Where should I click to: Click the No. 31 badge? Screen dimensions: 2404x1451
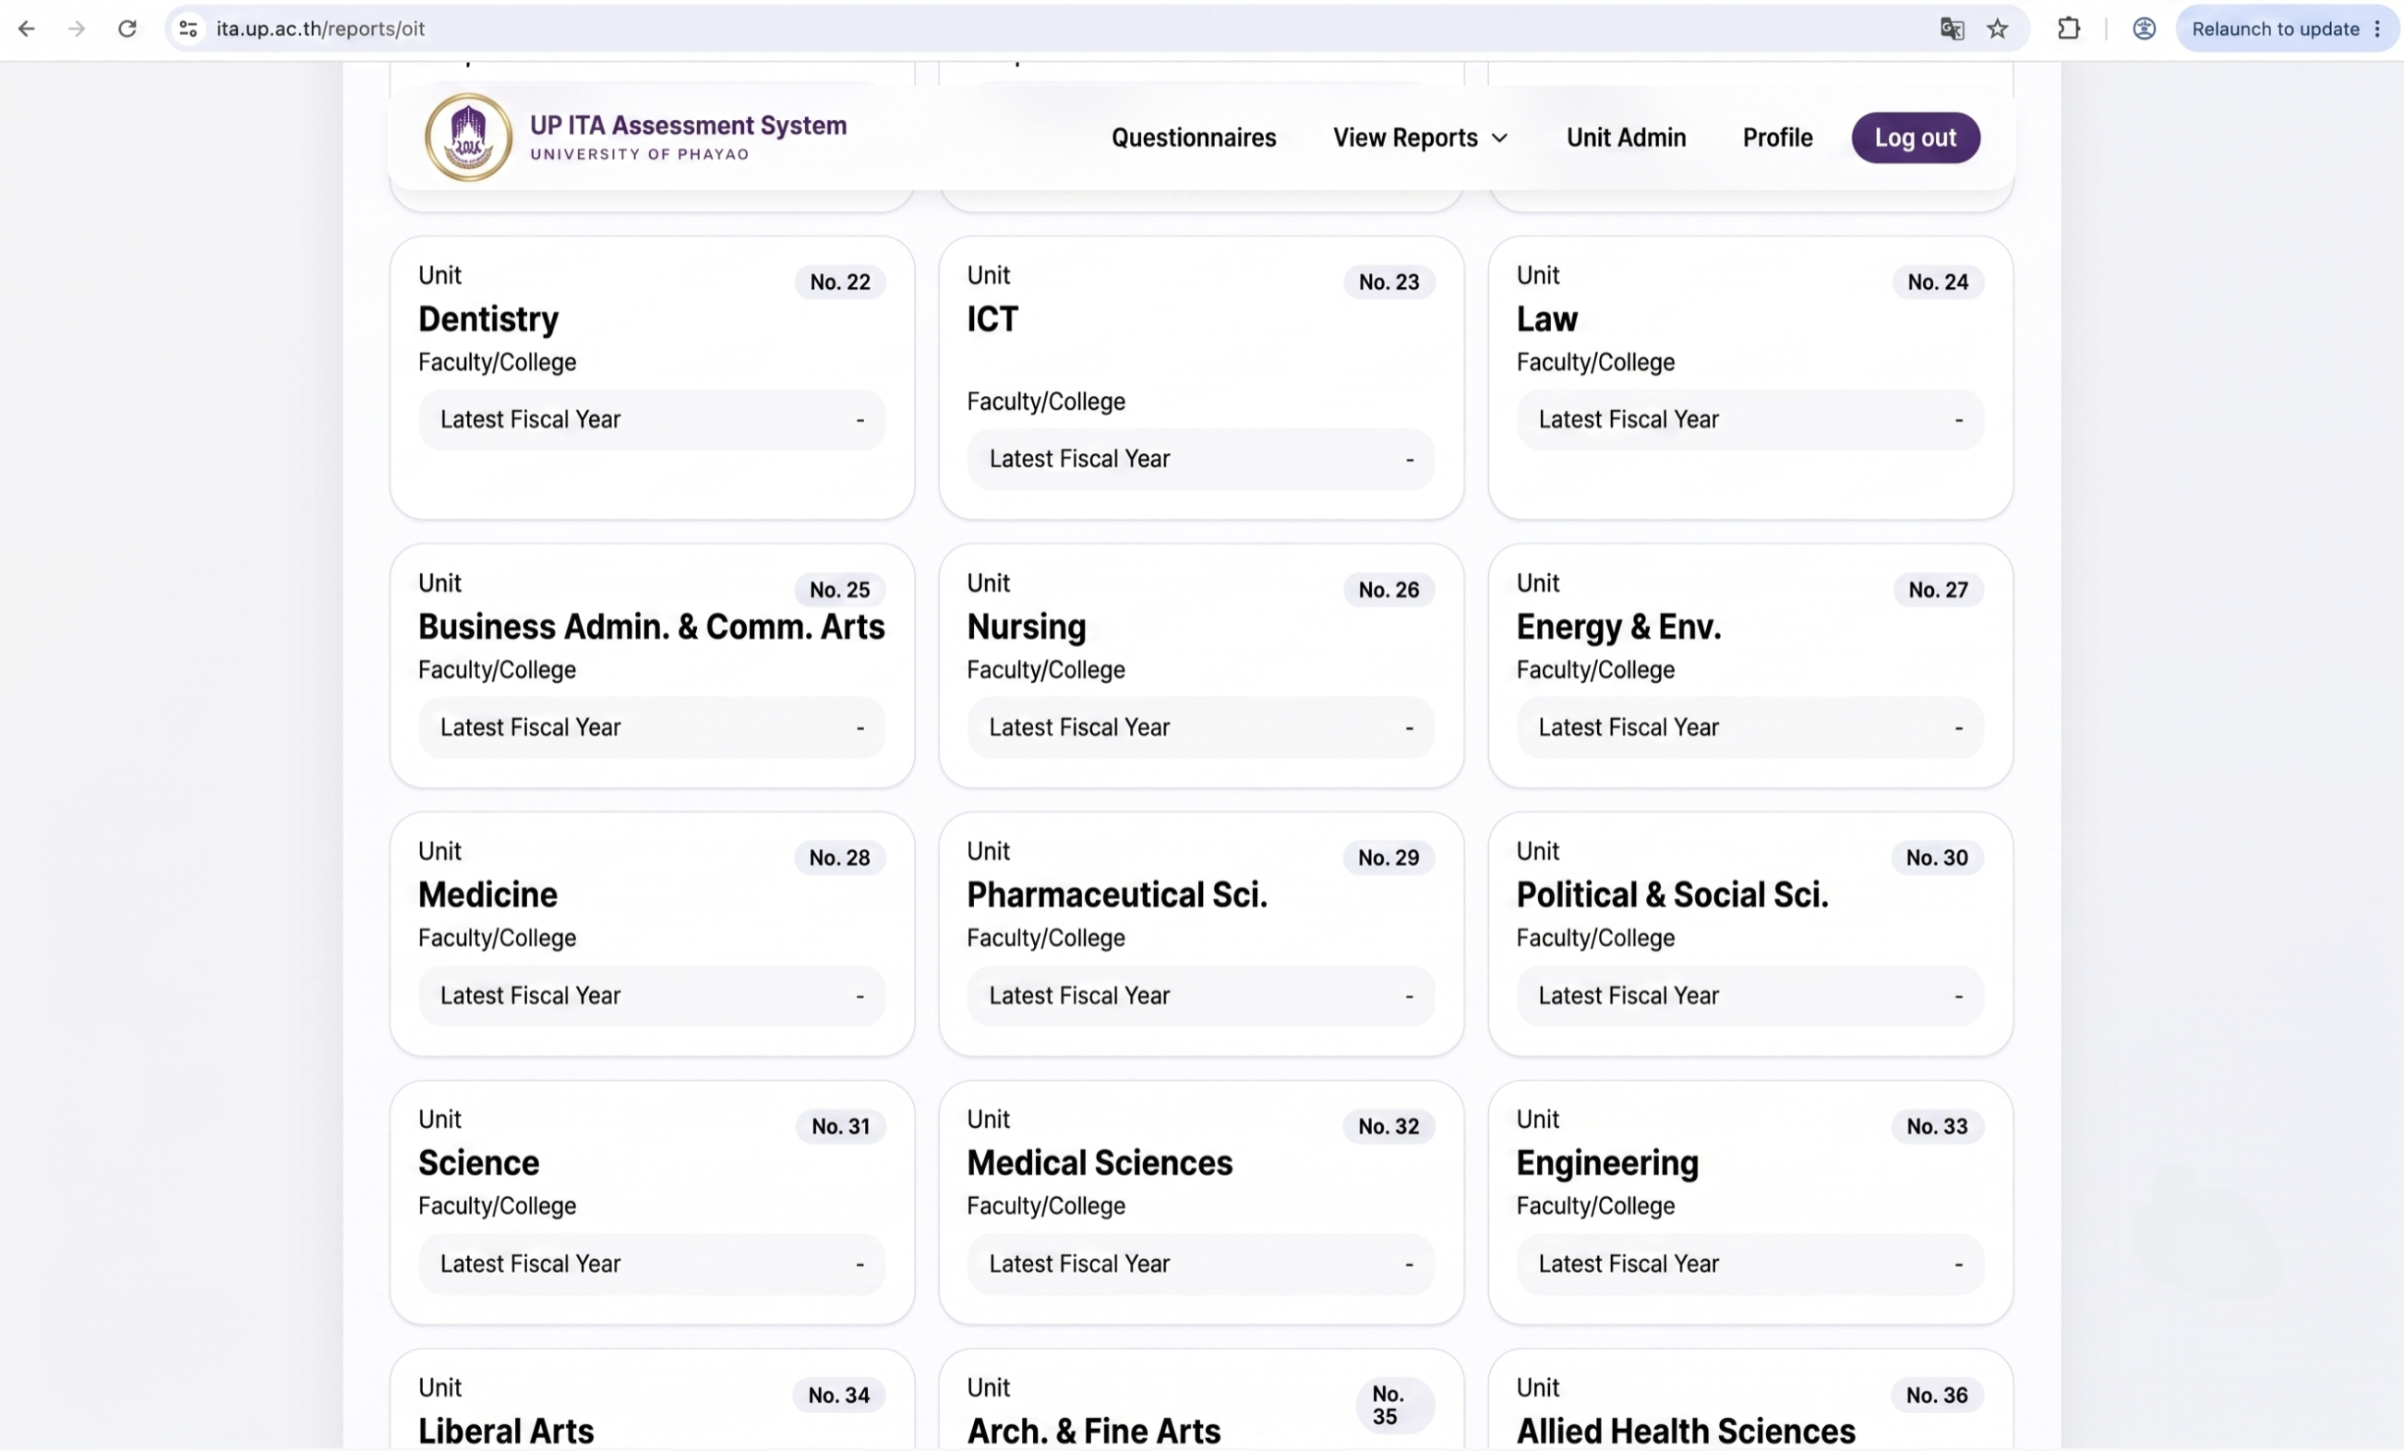coord(840,1126)
